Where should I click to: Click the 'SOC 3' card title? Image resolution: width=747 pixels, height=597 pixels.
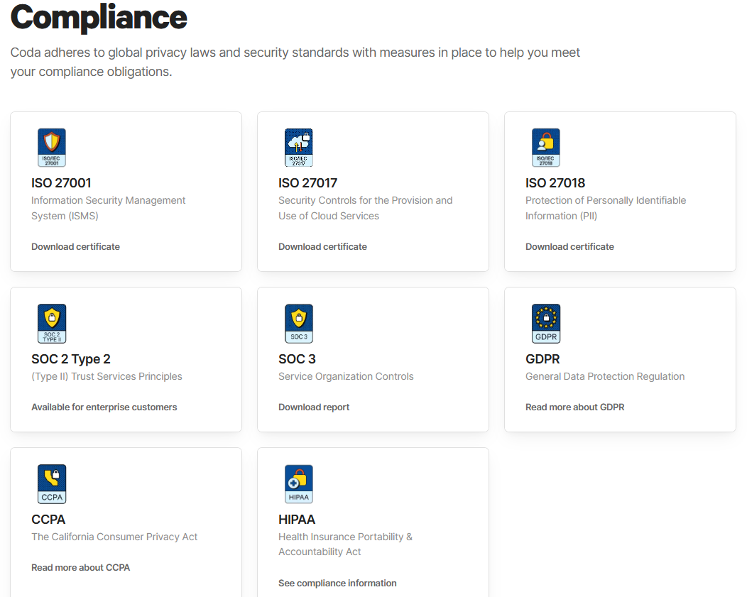(x=298, y=359)
